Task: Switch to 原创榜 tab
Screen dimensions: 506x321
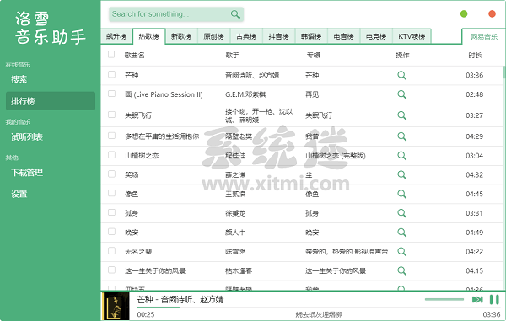Action: coord(213,36)
